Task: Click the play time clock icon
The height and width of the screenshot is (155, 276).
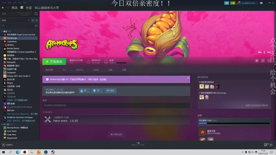Action: [x=88, y=62]
